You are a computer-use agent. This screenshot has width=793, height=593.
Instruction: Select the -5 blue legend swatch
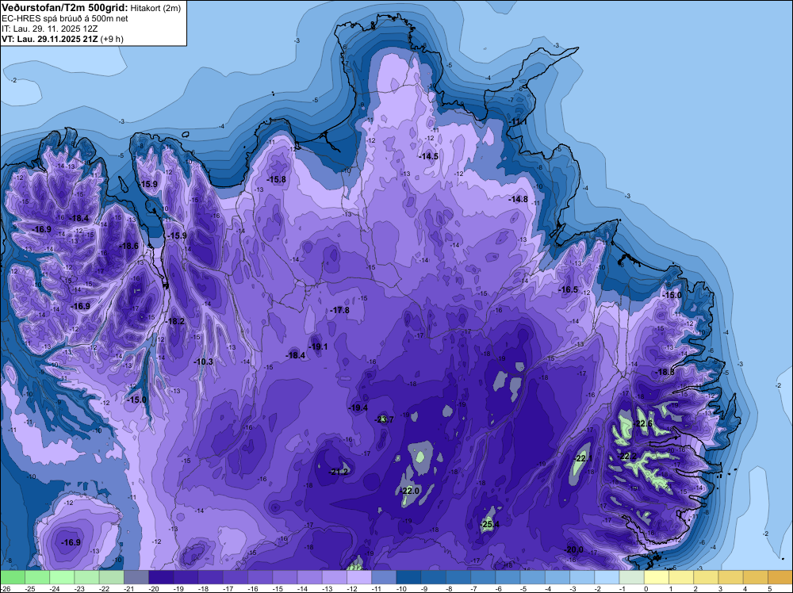pos(533,577)
